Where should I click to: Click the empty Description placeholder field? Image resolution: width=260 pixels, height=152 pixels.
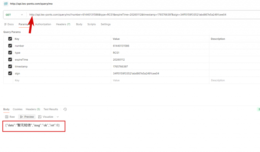[235, 80]
